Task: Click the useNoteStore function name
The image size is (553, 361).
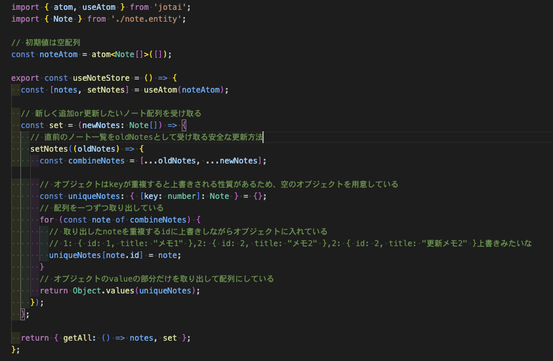Action: [101, 78]
